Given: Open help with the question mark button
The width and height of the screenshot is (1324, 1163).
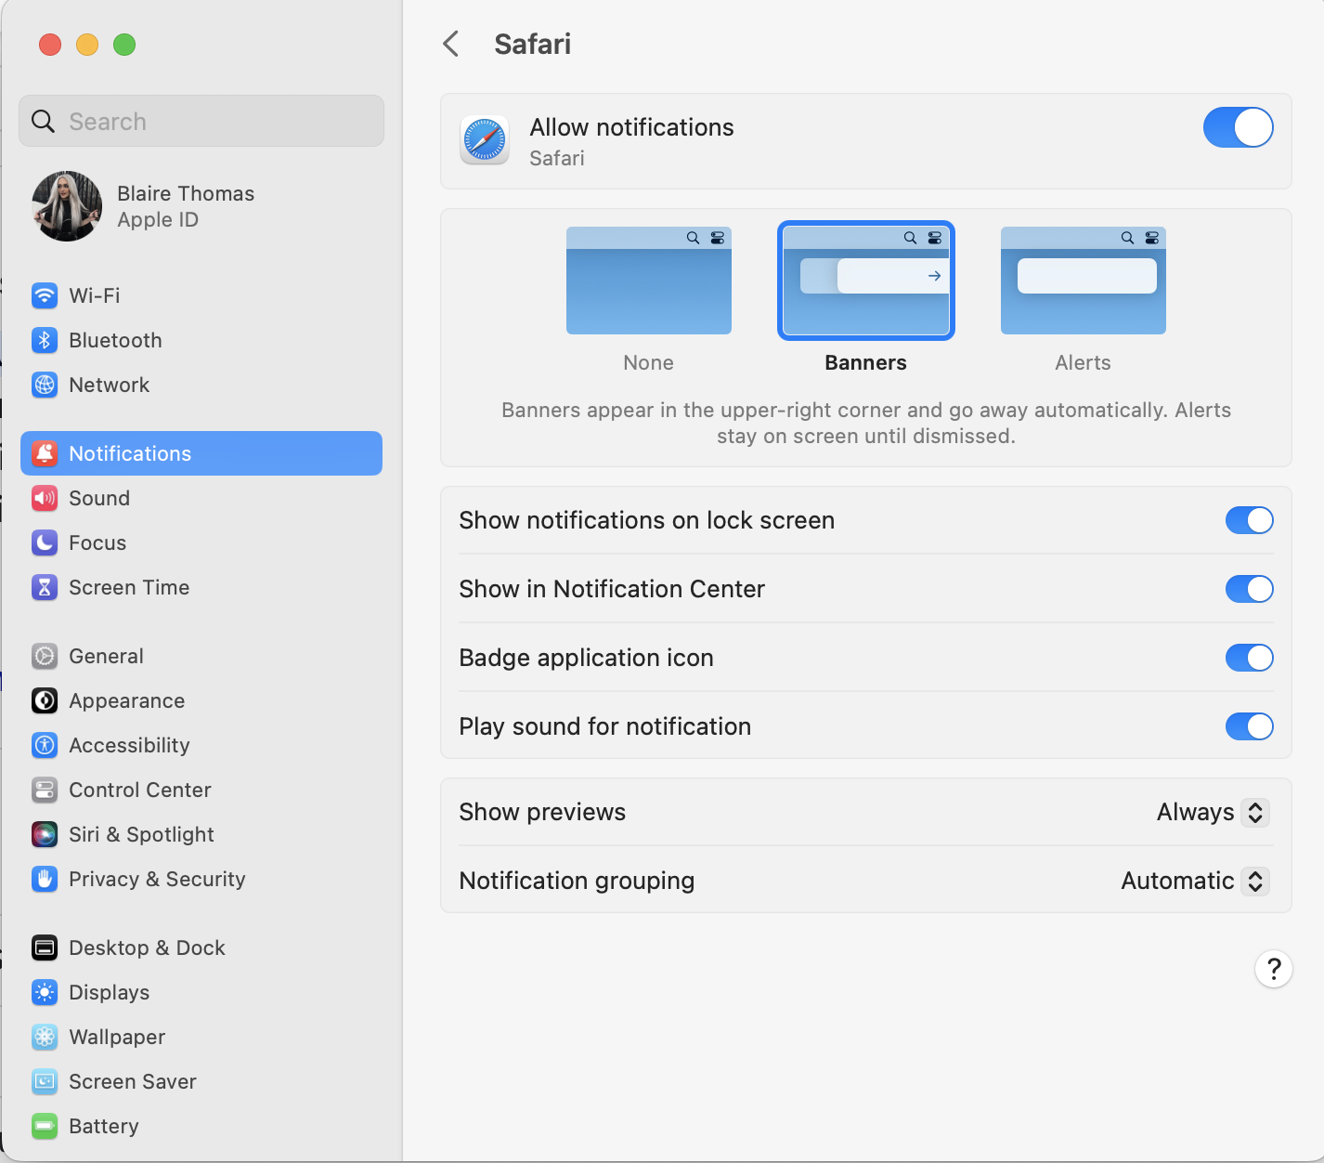Looking at the screenshot, I should (x=1274, y=969).
